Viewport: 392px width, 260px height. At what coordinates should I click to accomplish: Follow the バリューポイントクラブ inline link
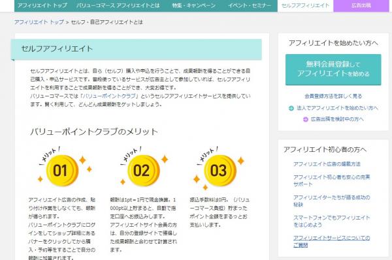pyautogui.click(x=109, y=96)
